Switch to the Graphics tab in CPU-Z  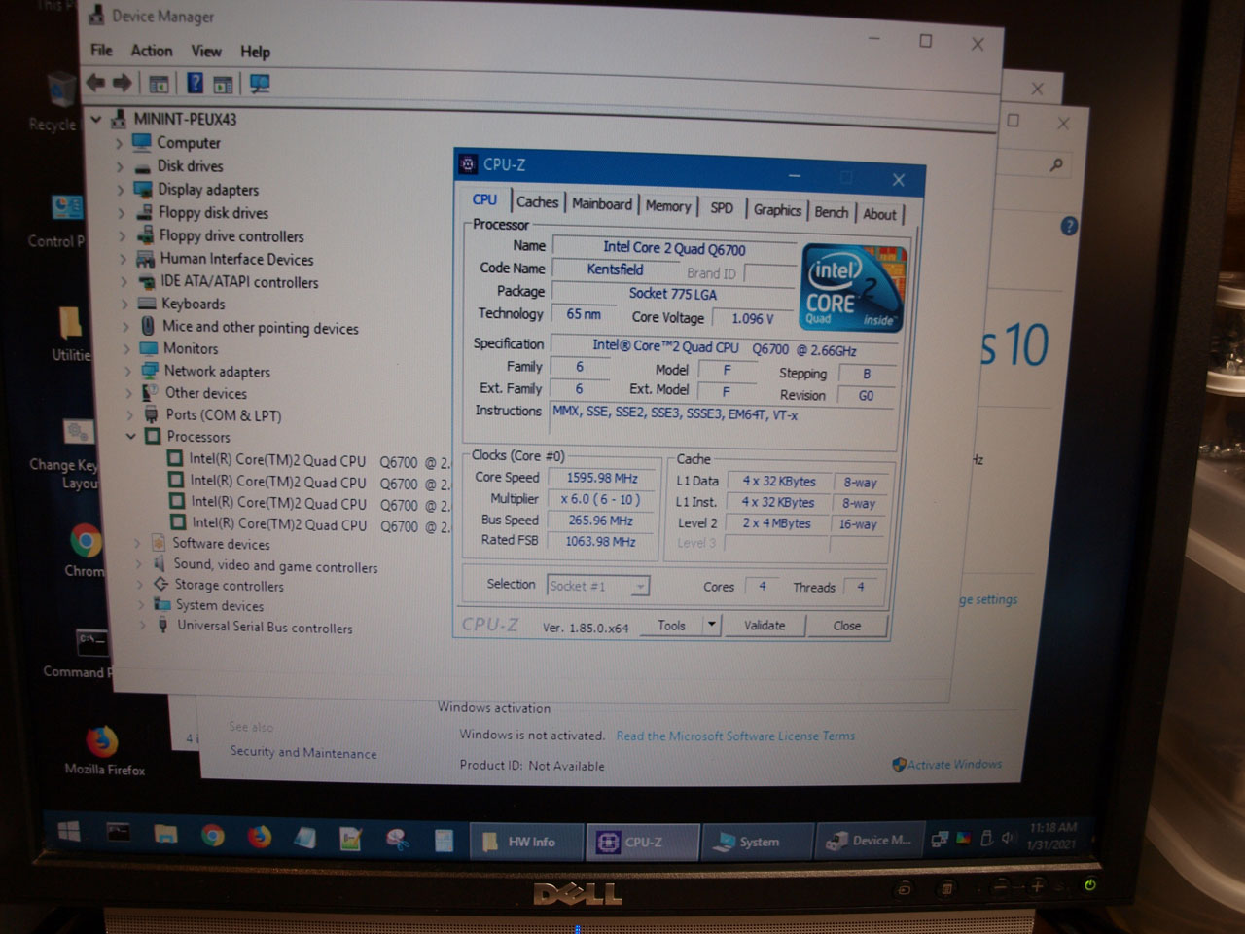(x=777, y=210)
